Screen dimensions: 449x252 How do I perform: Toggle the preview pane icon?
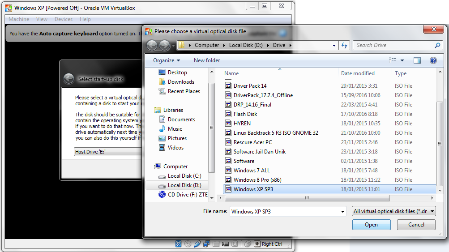[417, 60]
